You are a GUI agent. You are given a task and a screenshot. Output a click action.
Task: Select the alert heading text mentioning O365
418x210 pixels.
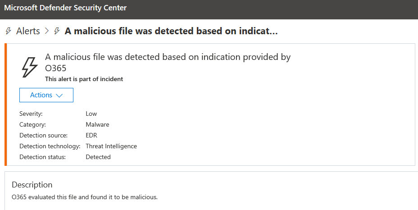click(x=168, y=62)
